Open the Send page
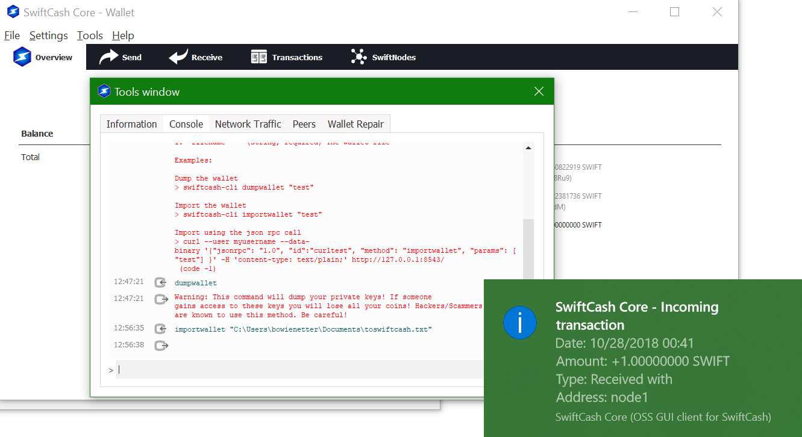 tap(121, 57)
